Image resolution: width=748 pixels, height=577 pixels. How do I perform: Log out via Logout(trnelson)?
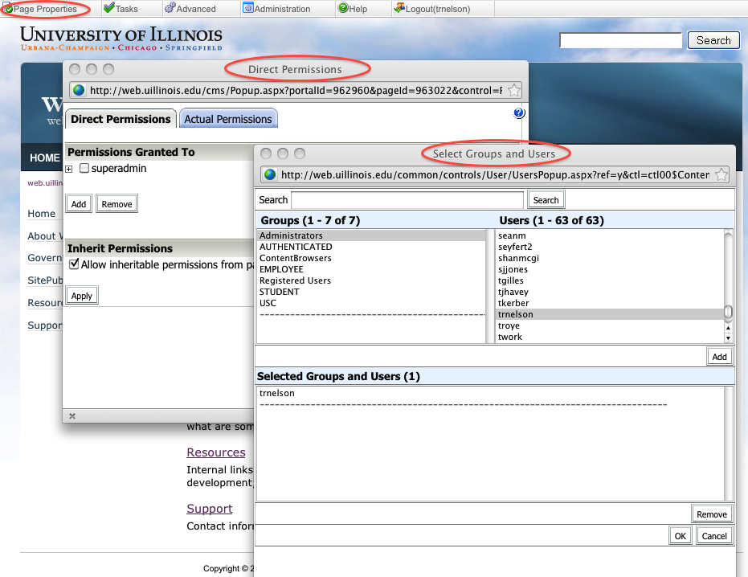pyautogui.click(x=432, y=9)
